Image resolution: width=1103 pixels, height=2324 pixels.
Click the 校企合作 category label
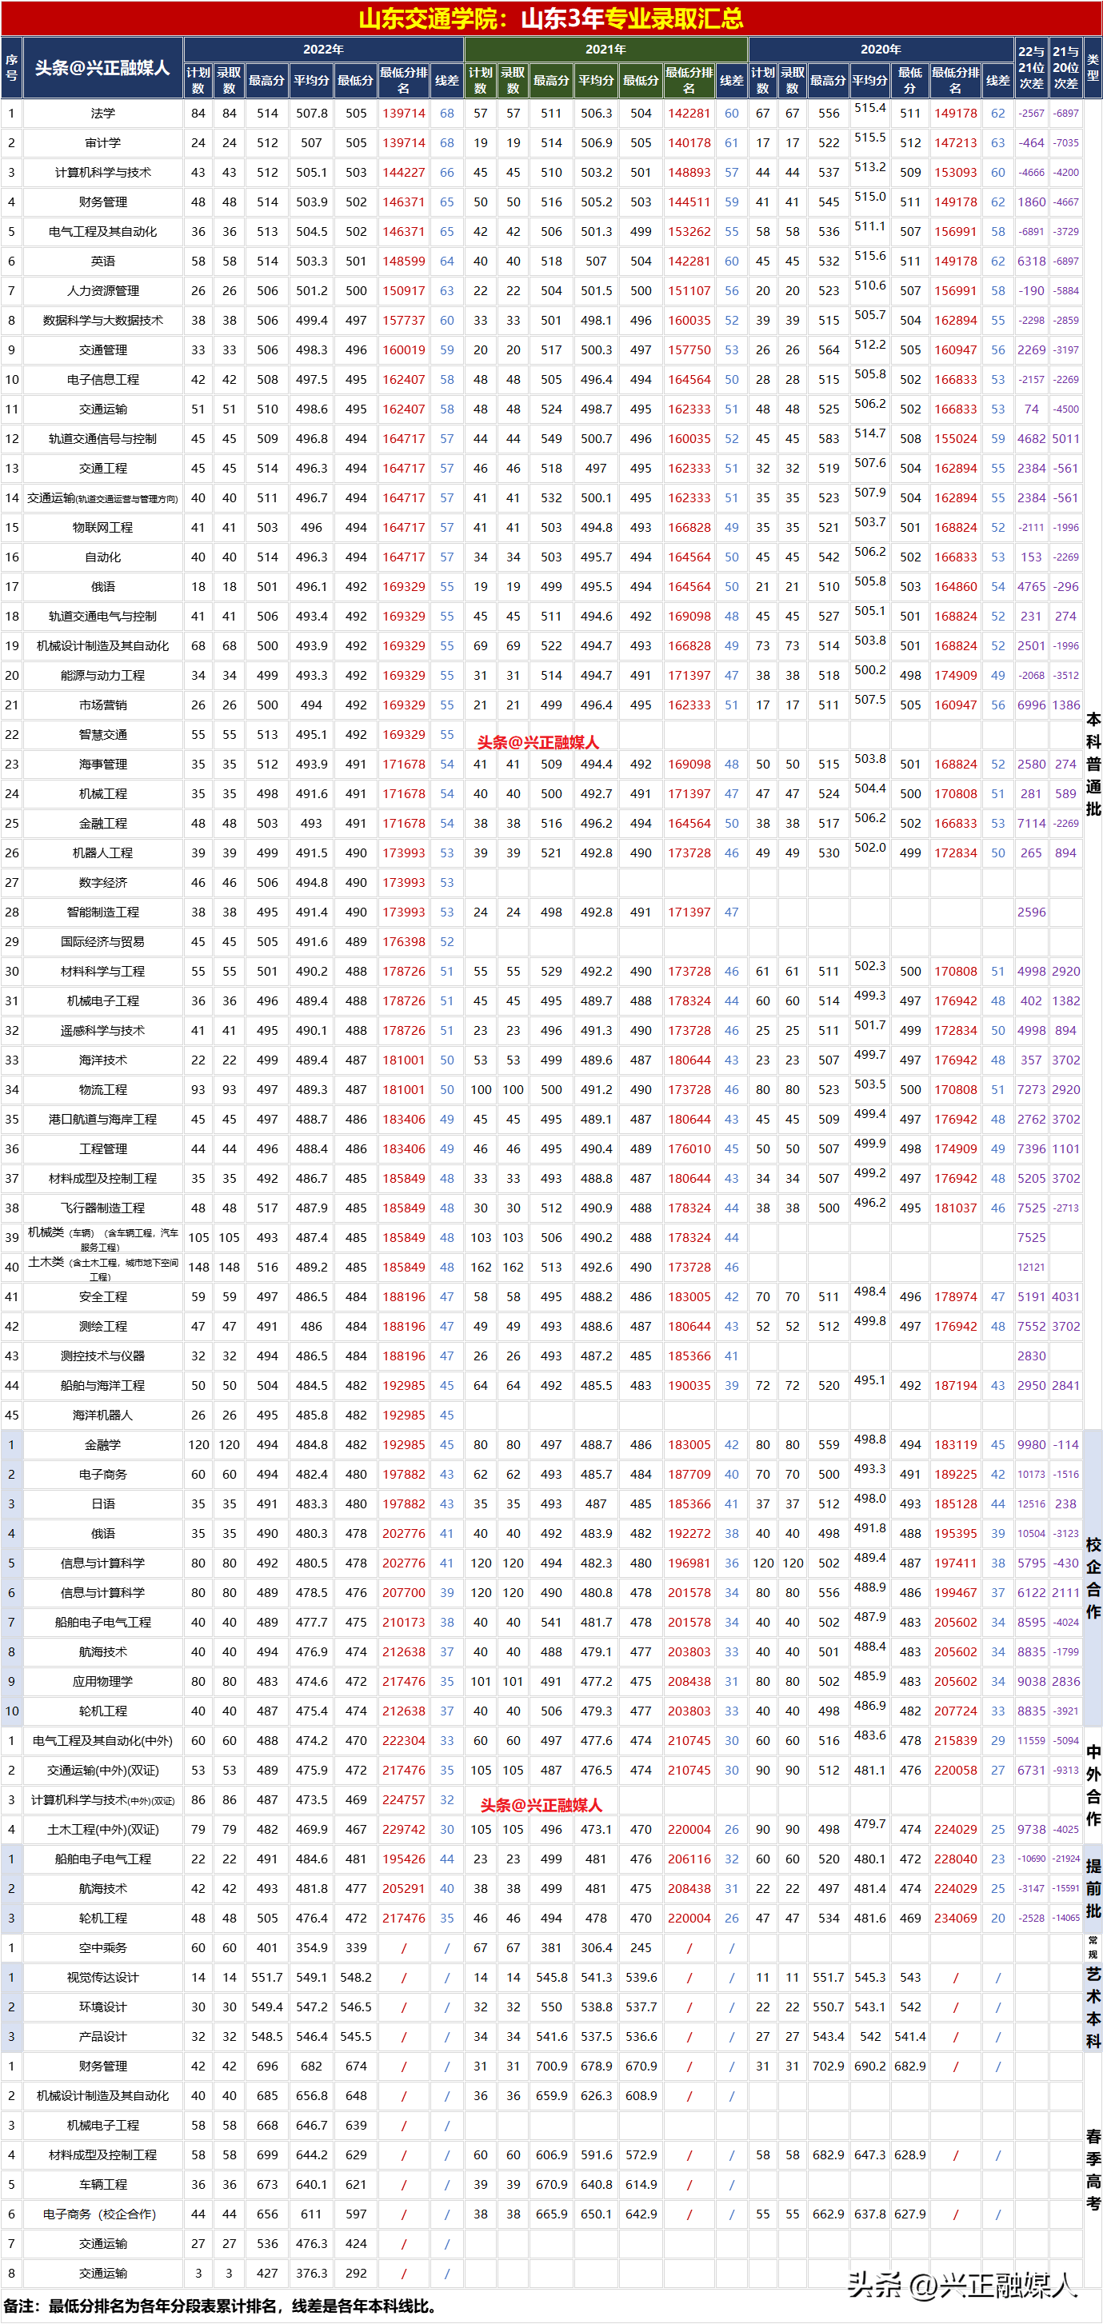coord(1093,1579)
